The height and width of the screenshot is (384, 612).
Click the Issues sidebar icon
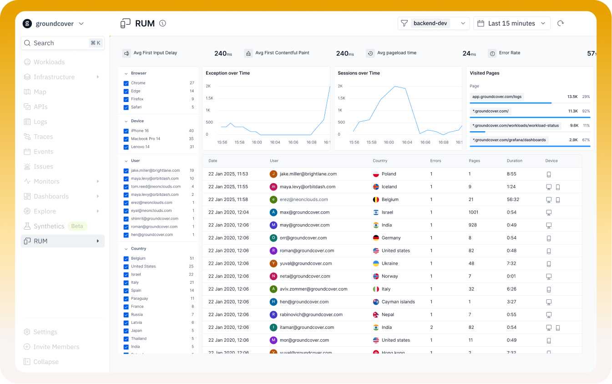[27, 167]
